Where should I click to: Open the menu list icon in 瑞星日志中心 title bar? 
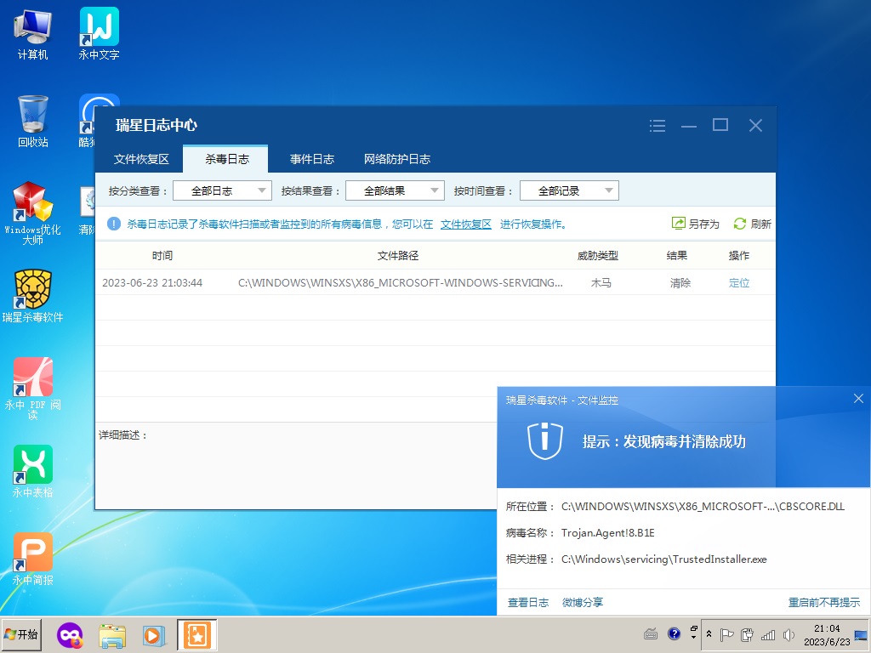click(x=658, y=126)
